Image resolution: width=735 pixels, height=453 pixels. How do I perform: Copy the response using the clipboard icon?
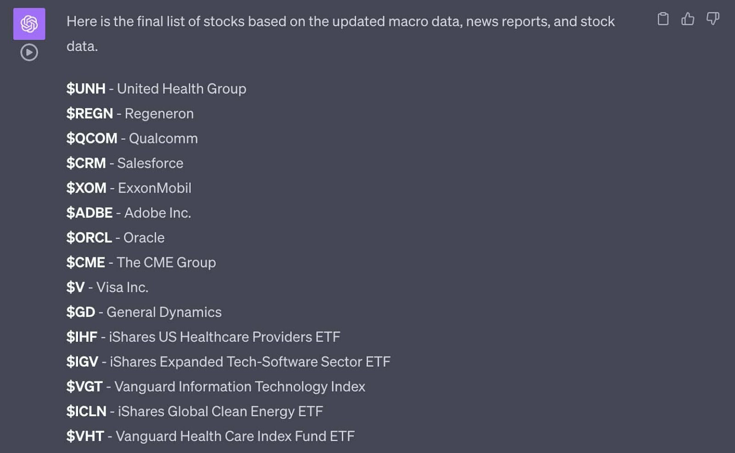(x=663, y=19)
